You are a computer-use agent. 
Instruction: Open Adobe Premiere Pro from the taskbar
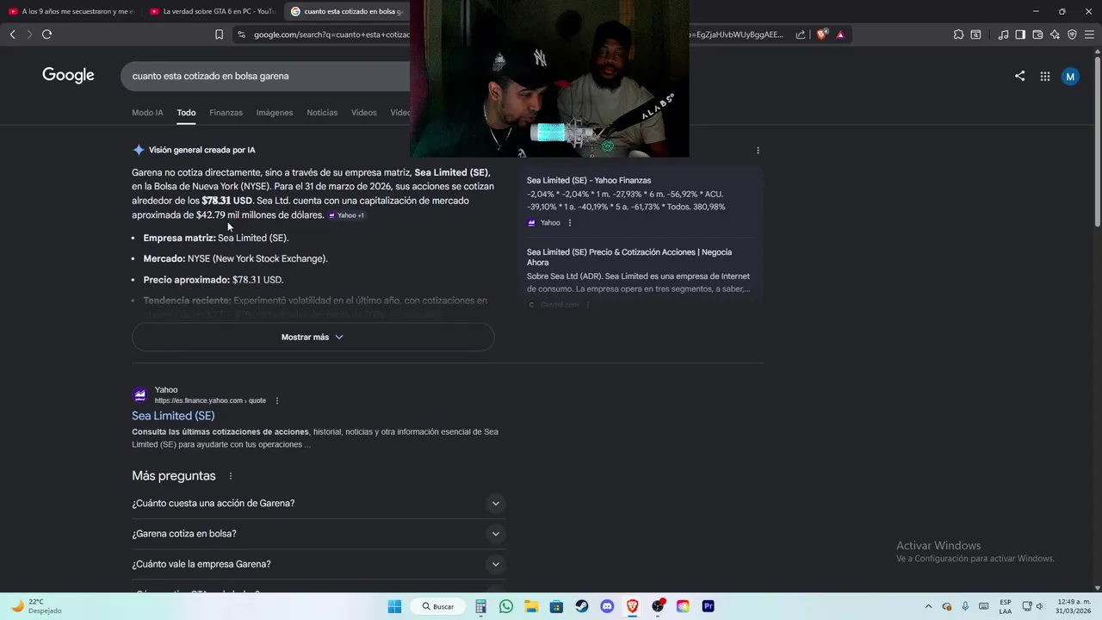click(x=708, y=606)
